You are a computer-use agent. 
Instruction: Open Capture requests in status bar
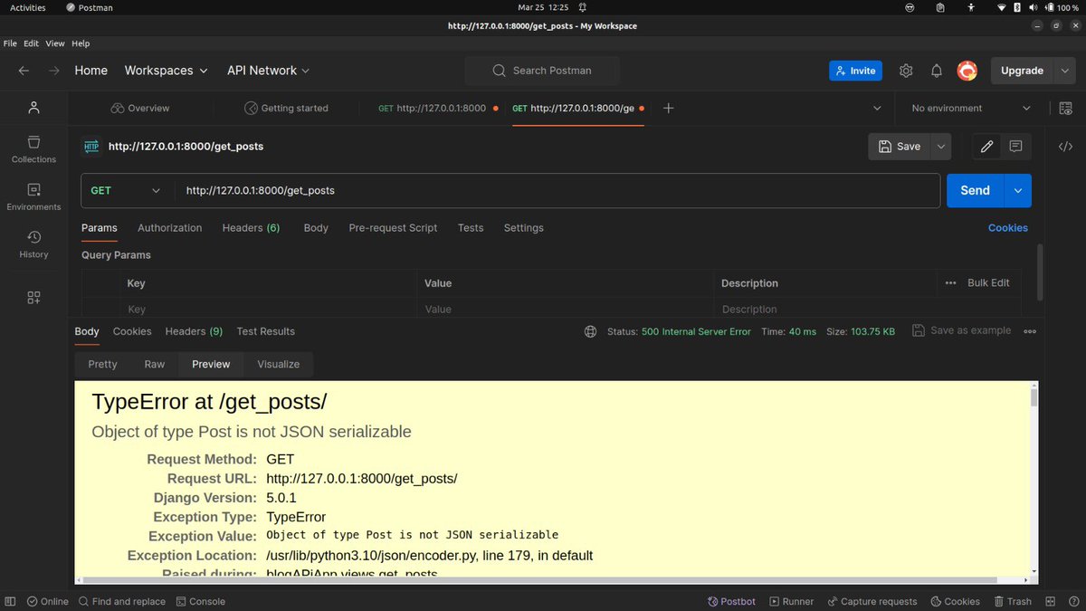(x=872, y=601)
